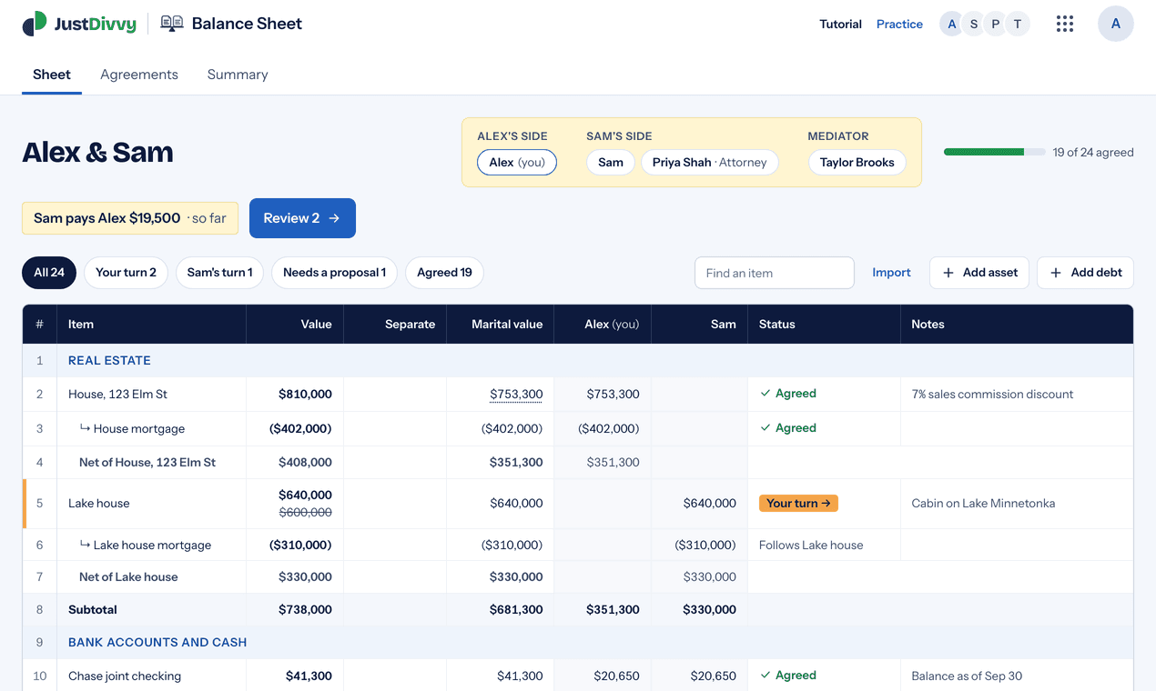Click the Marital value column header
Image resolution: width=1156 pixels, height=691 pixels.
pos(501,324)
